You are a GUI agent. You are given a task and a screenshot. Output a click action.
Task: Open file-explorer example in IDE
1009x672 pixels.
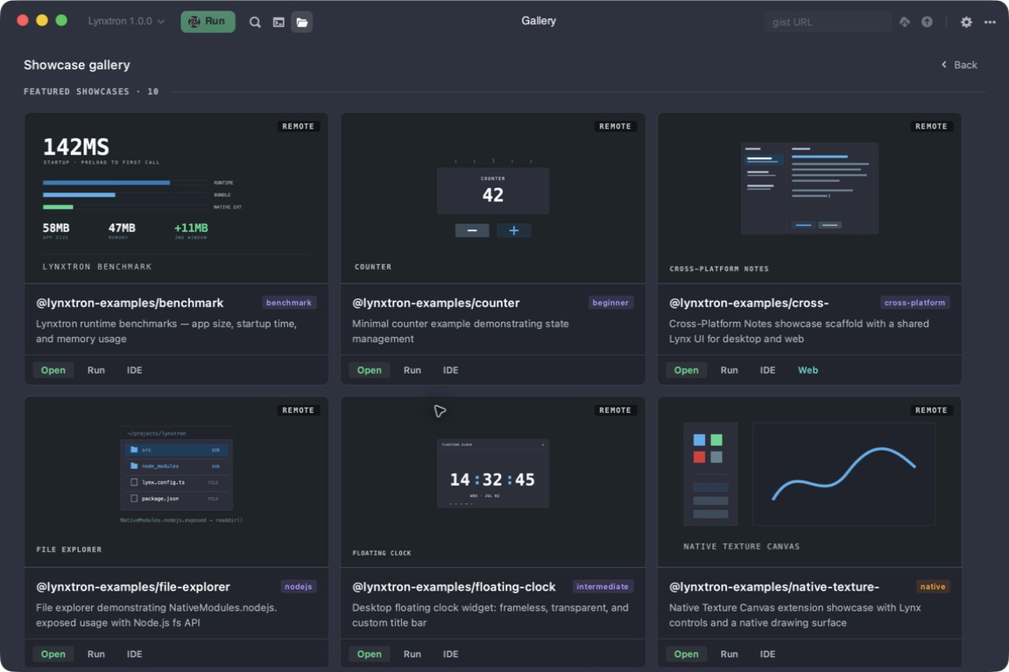[x=135, y=654]
